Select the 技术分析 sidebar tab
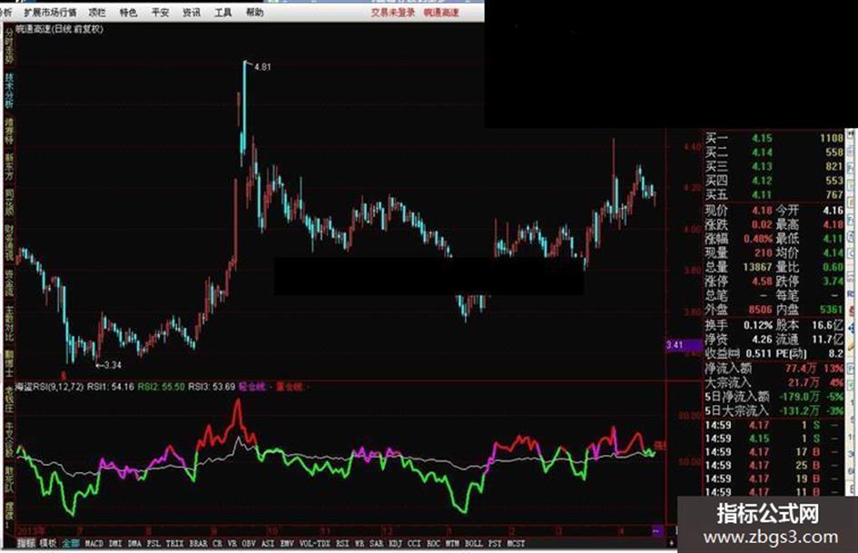858x553 pixels. tap(9, 90)
